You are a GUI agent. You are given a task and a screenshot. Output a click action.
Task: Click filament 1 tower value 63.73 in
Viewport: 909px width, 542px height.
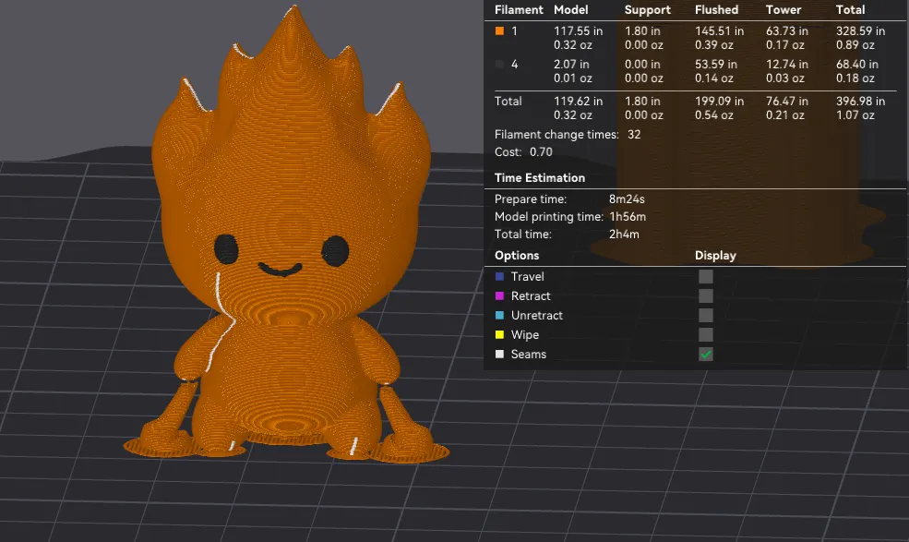click(786, 31)
